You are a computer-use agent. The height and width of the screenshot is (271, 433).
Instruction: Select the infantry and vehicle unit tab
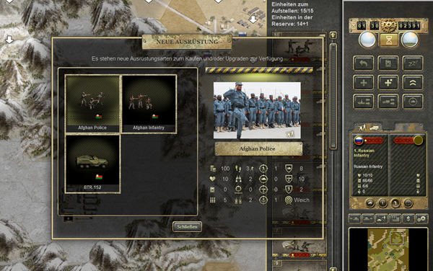(x=368, y=127)
